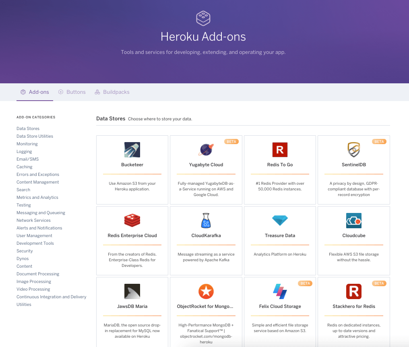This screenshot has width=409, height=347.
Task: Select Content Management category
Action: point(37,182)
